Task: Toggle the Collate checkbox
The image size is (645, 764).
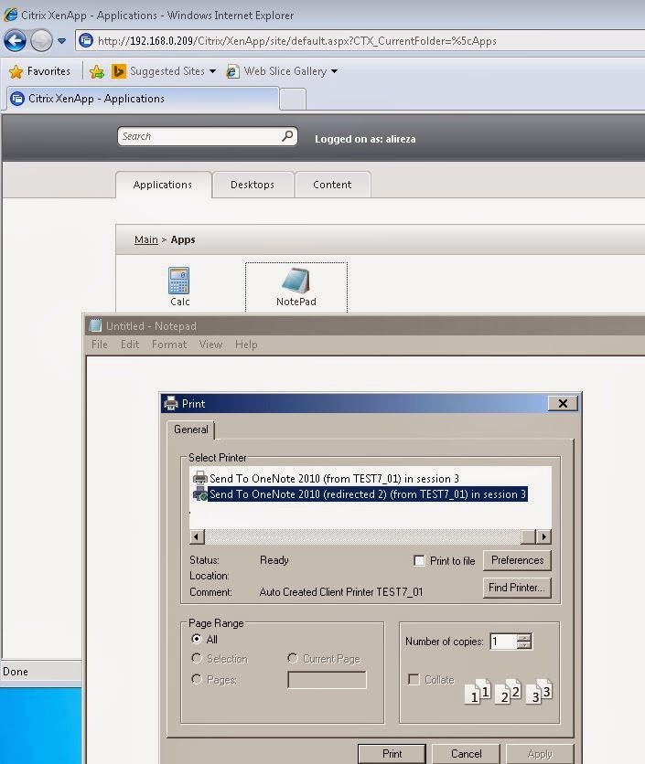Action: click(414, 679)
